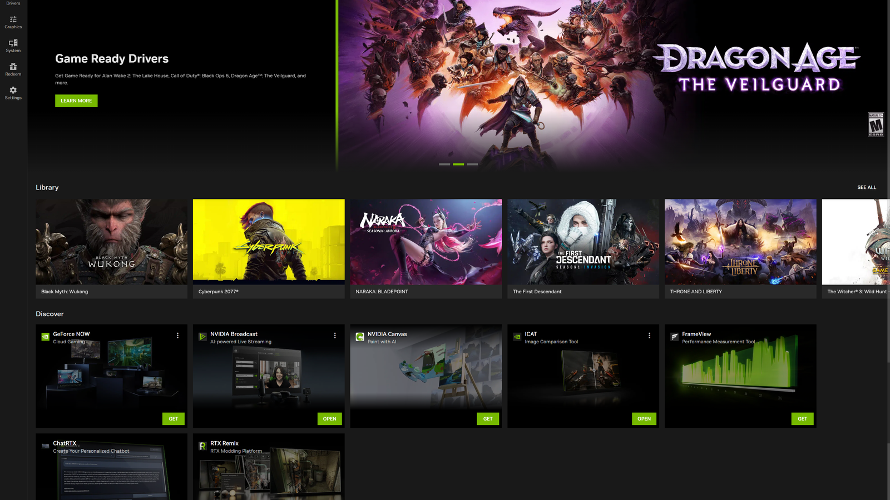Image resolution: width=890 pixels, height=500 pixels.
Task: Open the ICAT options menu
Action: [x=649, y=335]
